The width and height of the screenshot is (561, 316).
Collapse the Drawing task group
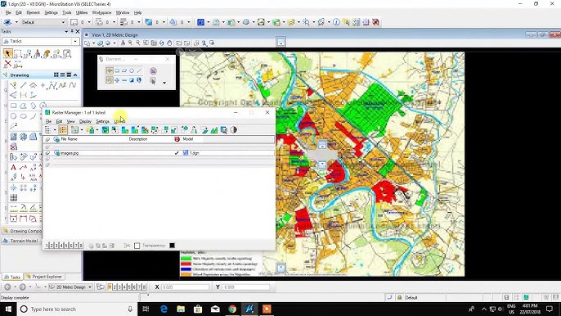(75, 74)
